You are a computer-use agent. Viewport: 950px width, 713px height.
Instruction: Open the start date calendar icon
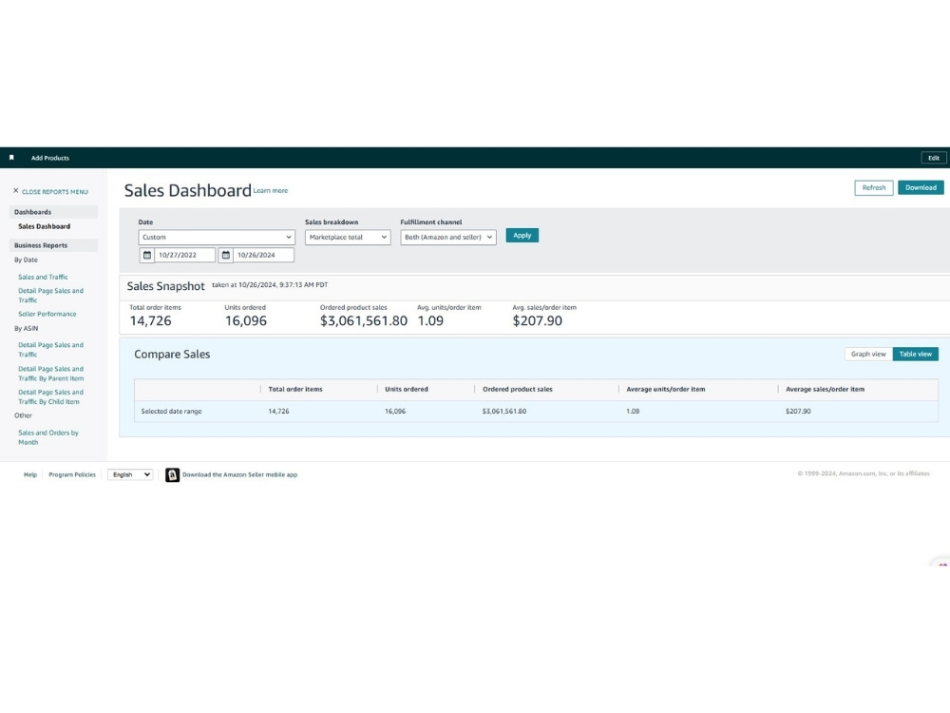tap(146, 255)
